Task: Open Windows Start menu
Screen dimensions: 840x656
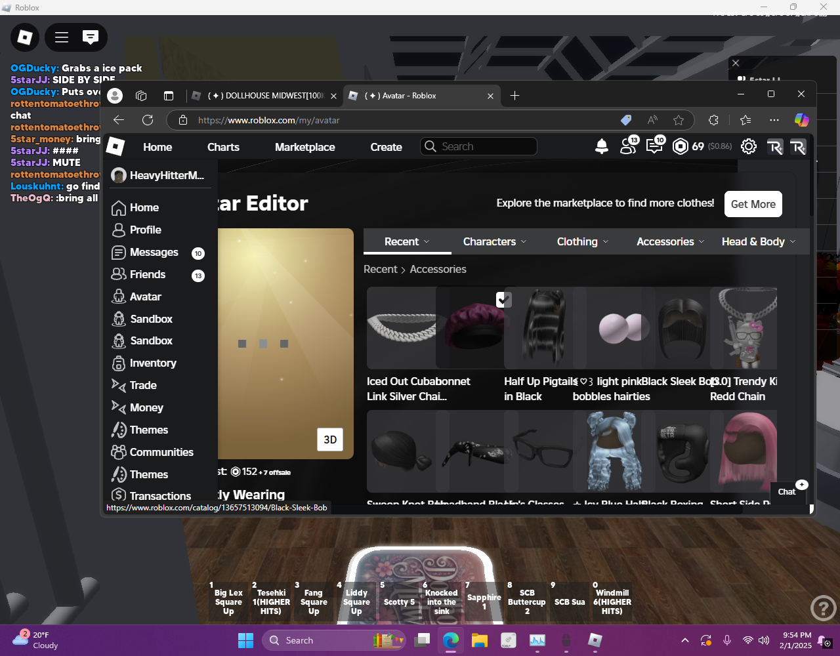Action: [245, 640]
